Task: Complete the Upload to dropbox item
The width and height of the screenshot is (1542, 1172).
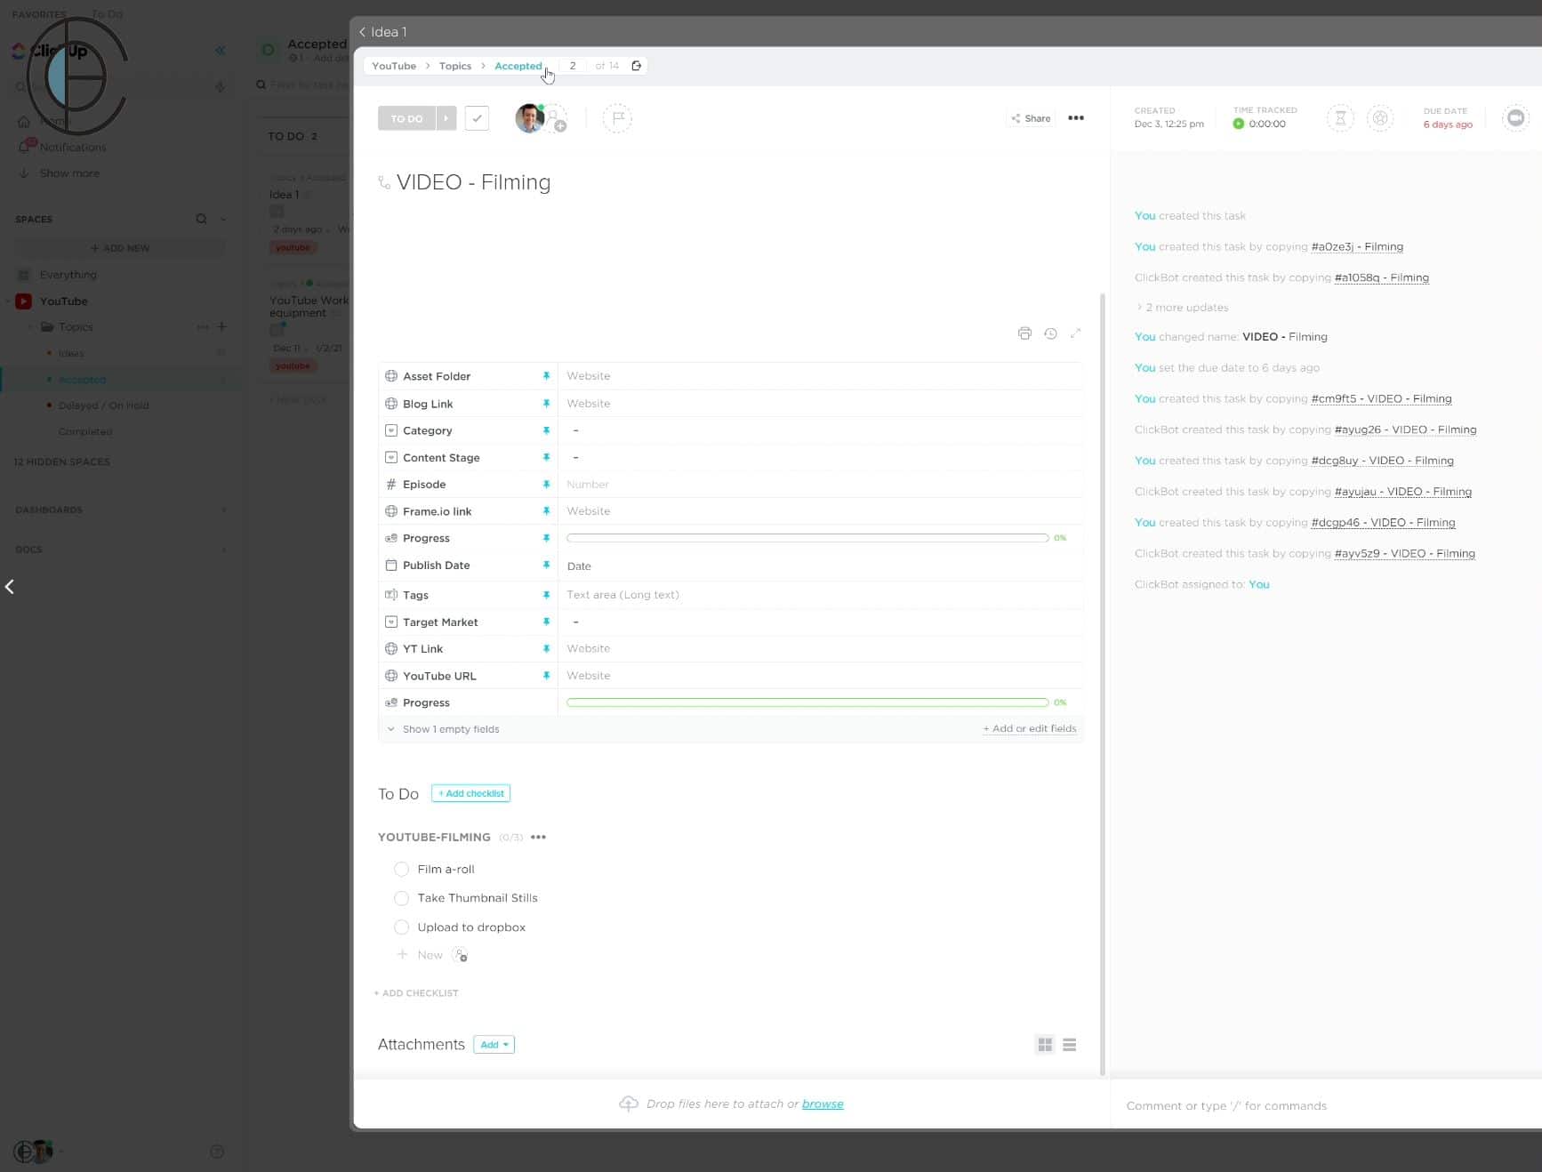Action: (401, 927)
